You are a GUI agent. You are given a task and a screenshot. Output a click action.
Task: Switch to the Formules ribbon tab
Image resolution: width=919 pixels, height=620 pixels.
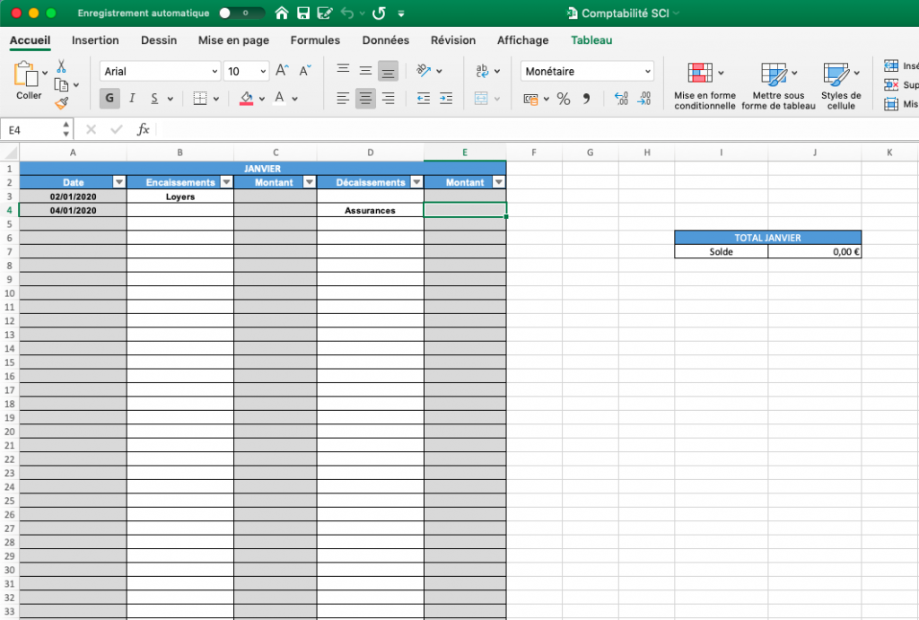315,40
